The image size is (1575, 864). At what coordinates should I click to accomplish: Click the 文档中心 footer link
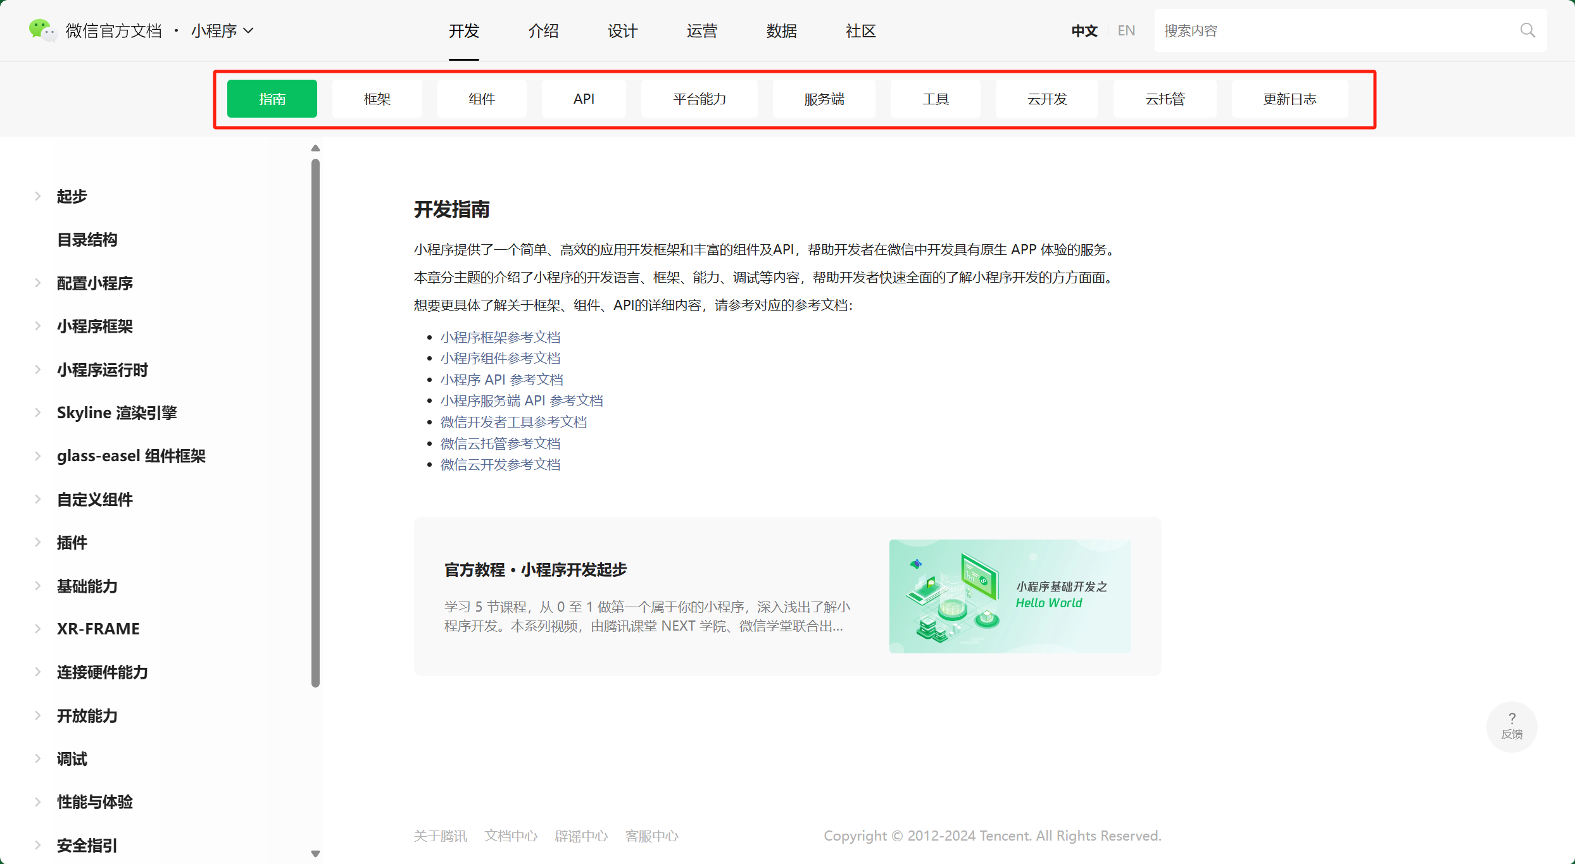point(510,835)
